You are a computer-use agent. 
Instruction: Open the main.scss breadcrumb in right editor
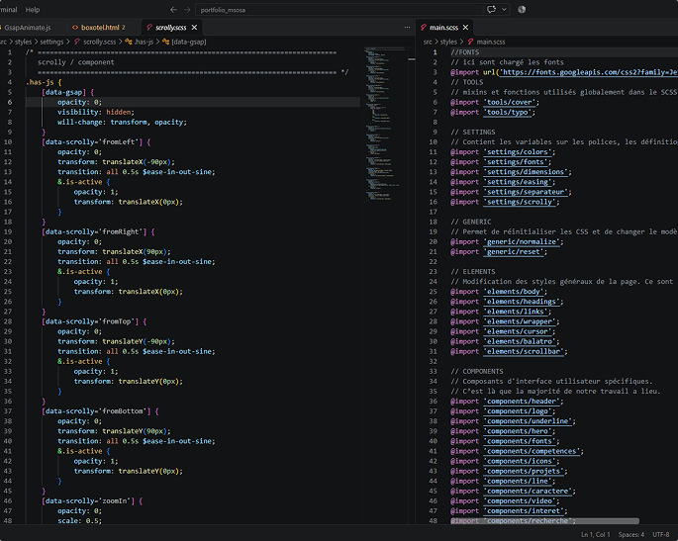(x=491, y=42)
